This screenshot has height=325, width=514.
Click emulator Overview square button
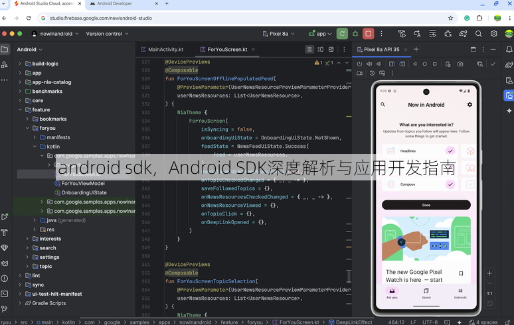(435, 64)
